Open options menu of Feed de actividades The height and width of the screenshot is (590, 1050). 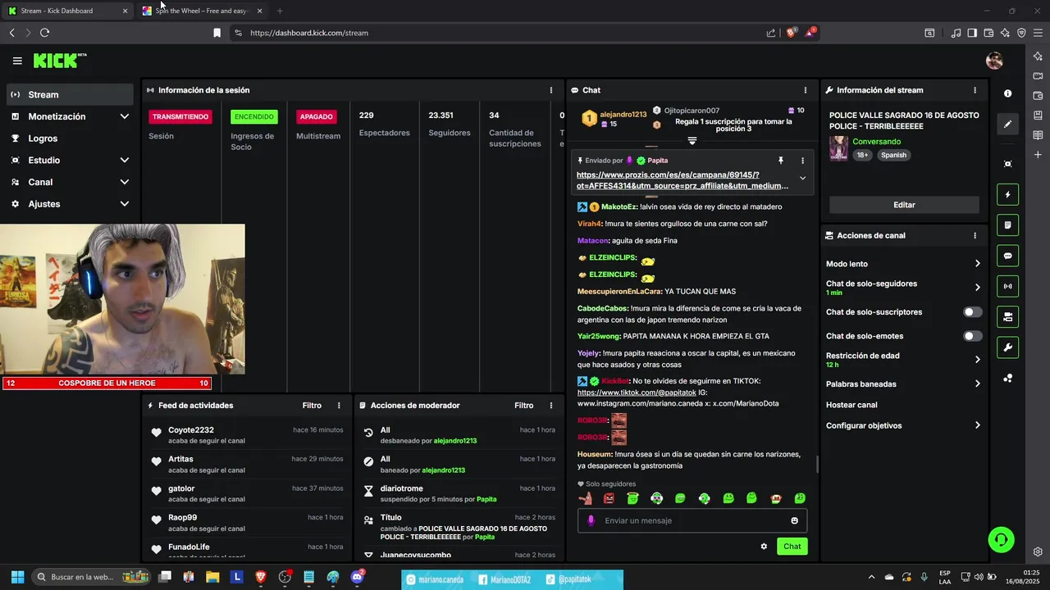[x=339, y=406]
